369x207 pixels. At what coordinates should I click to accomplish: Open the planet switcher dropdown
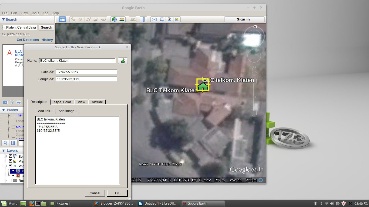point(133,19)
